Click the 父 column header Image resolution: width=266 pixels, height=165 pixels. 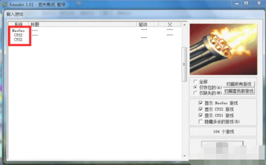[170, 24]
